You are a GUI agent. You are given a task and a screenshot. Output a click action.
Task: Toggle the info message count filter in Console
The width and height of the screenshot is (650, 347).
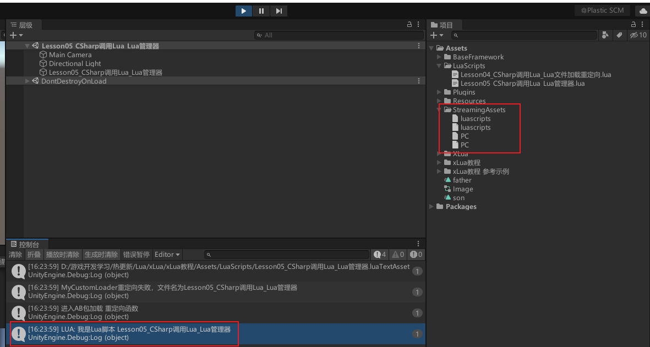click(x=380, y=255)
